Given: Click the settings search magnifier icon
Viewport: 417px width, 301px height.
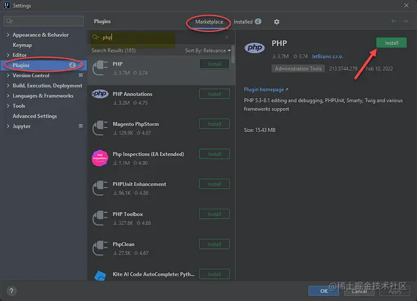Looking at the screenshot, I should click(9, 21).
